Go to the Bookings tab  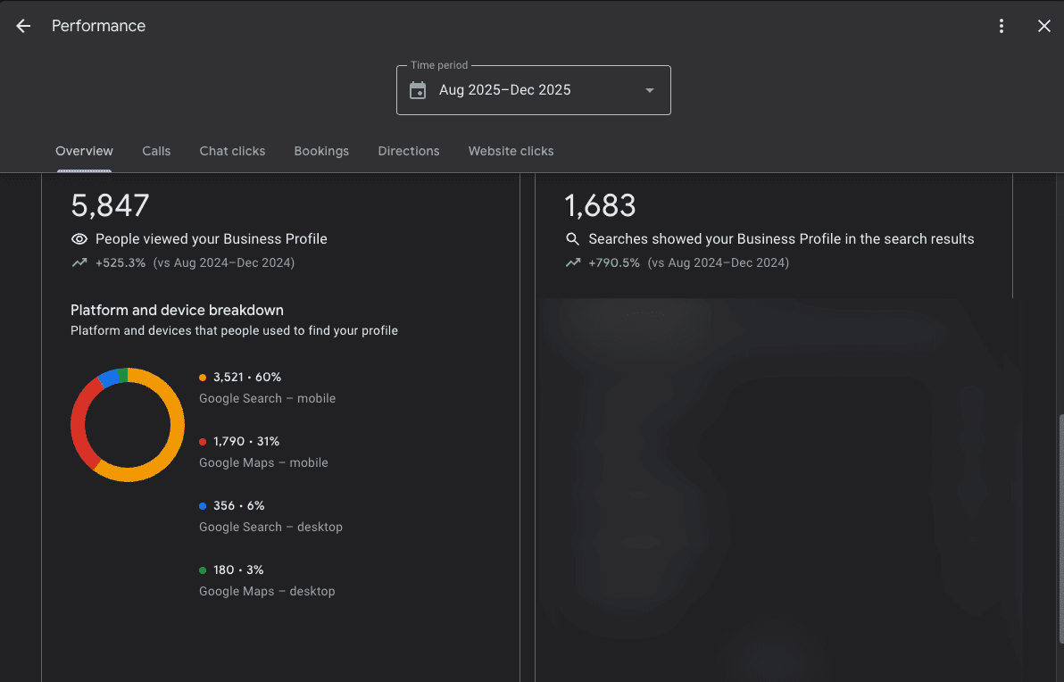[x=321, y=151]
